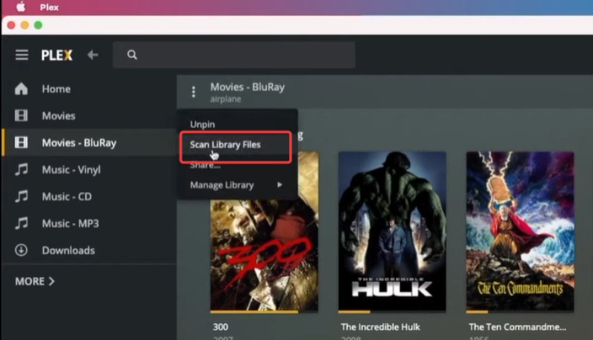Image resolution: width=593 pixels, height=340 pixels.
Task: Click the Music - MP3 note icon
Action: click(21, 223)
